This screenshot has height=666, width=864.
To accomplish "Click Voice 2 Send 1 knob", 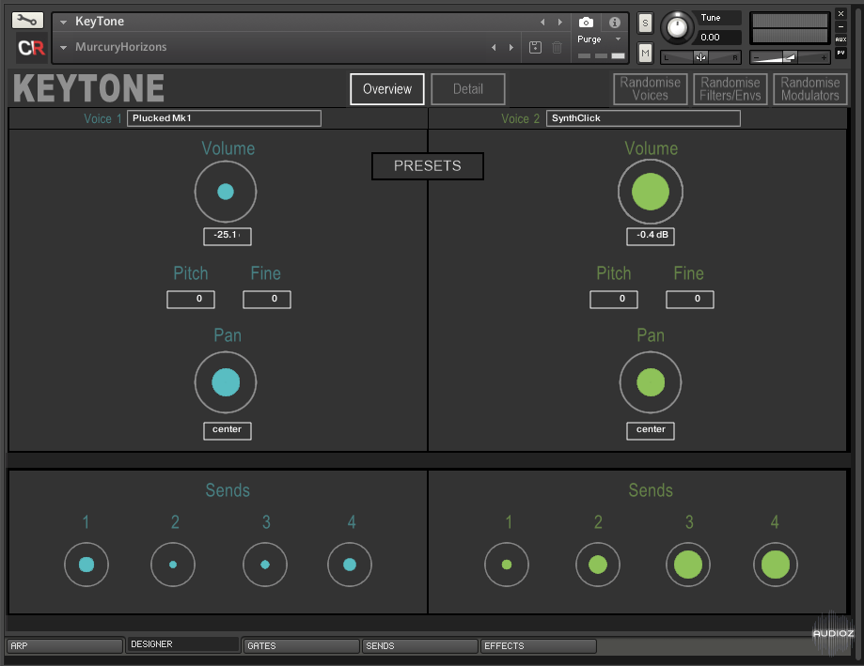I will [507, 565].
